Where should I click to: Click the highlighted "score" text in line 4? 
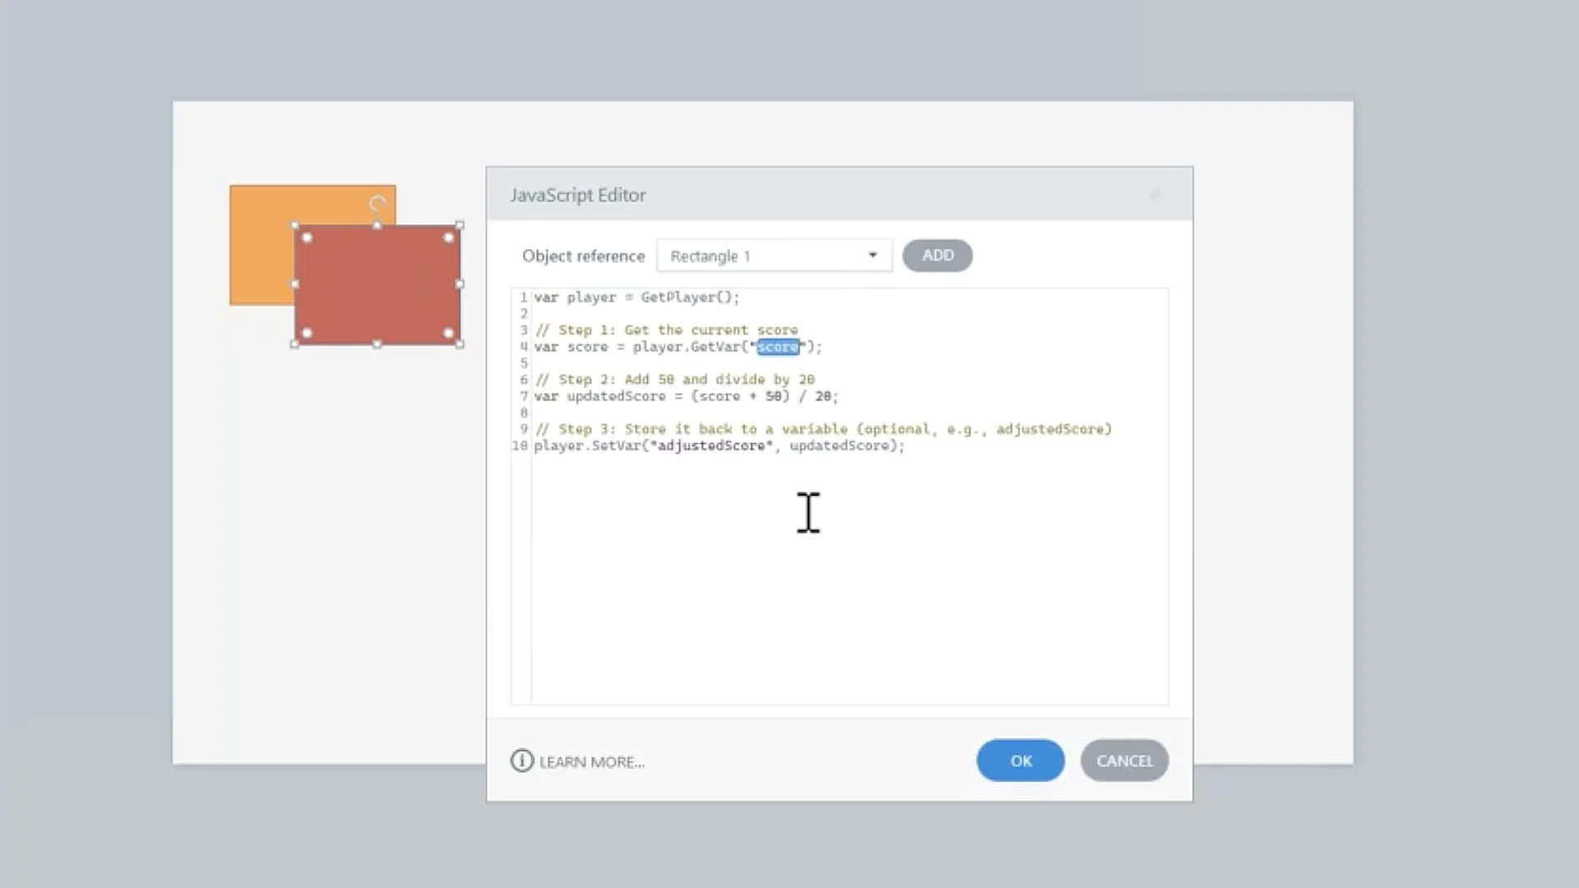tap(777, 347)
